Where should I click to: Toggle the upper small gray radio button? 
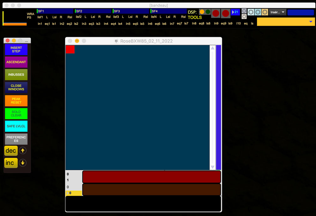[x=244, y=11]
